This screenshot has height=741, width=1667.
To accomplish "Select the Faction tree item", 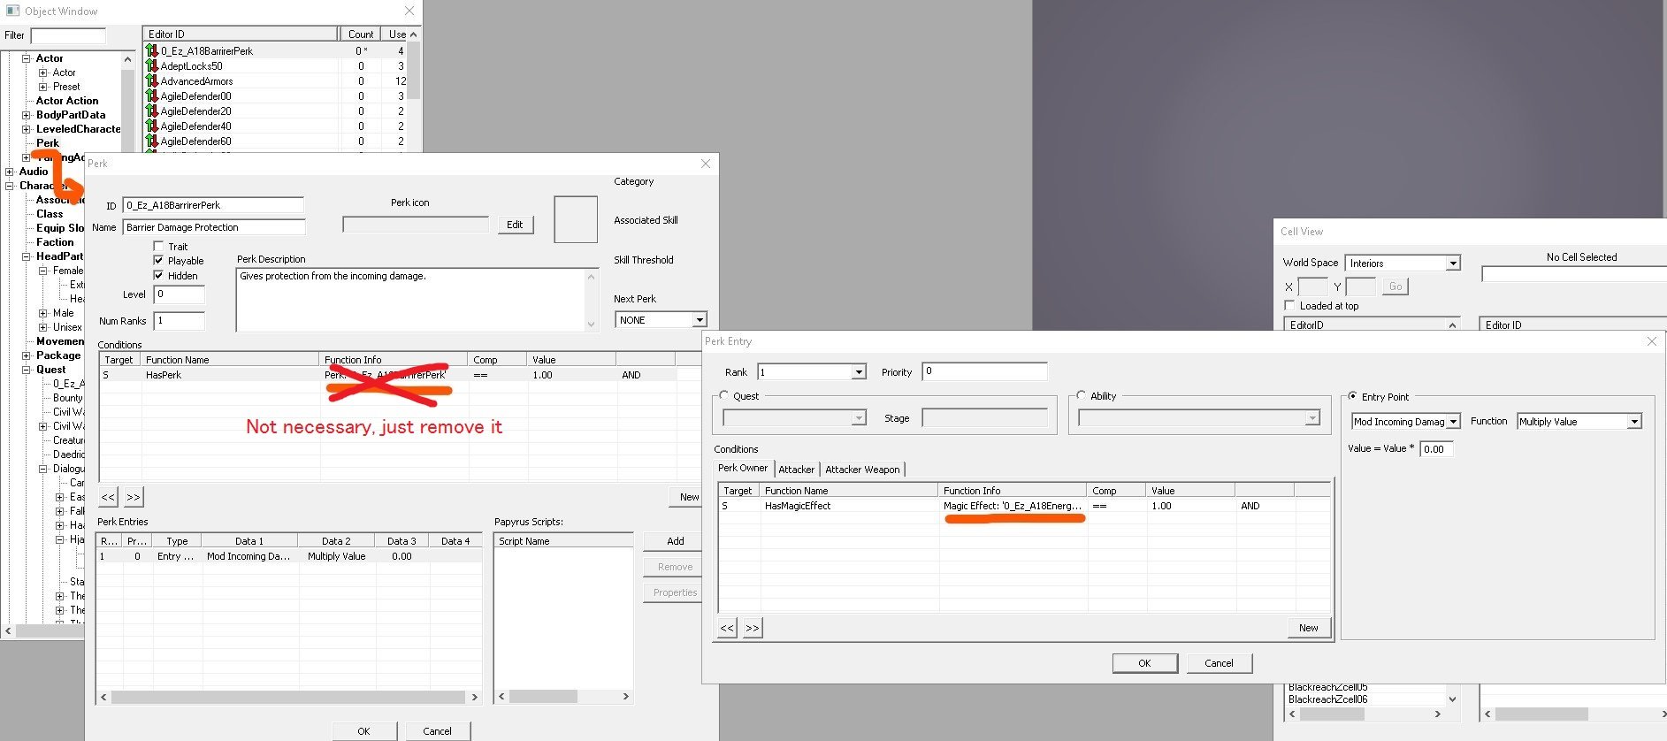I will coord(55,242).
